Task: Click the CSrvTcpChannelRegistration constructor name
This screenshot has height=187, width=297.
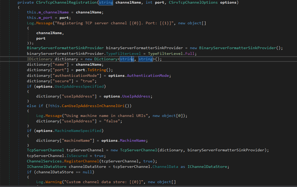Action: click(67, 3)
